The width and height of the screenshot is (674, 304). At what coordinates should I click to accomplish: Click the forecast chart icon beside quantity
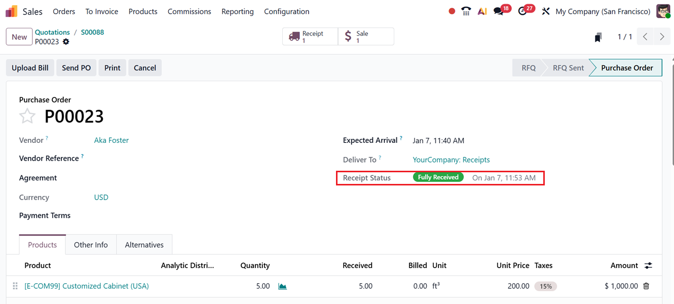pos(283,286)
